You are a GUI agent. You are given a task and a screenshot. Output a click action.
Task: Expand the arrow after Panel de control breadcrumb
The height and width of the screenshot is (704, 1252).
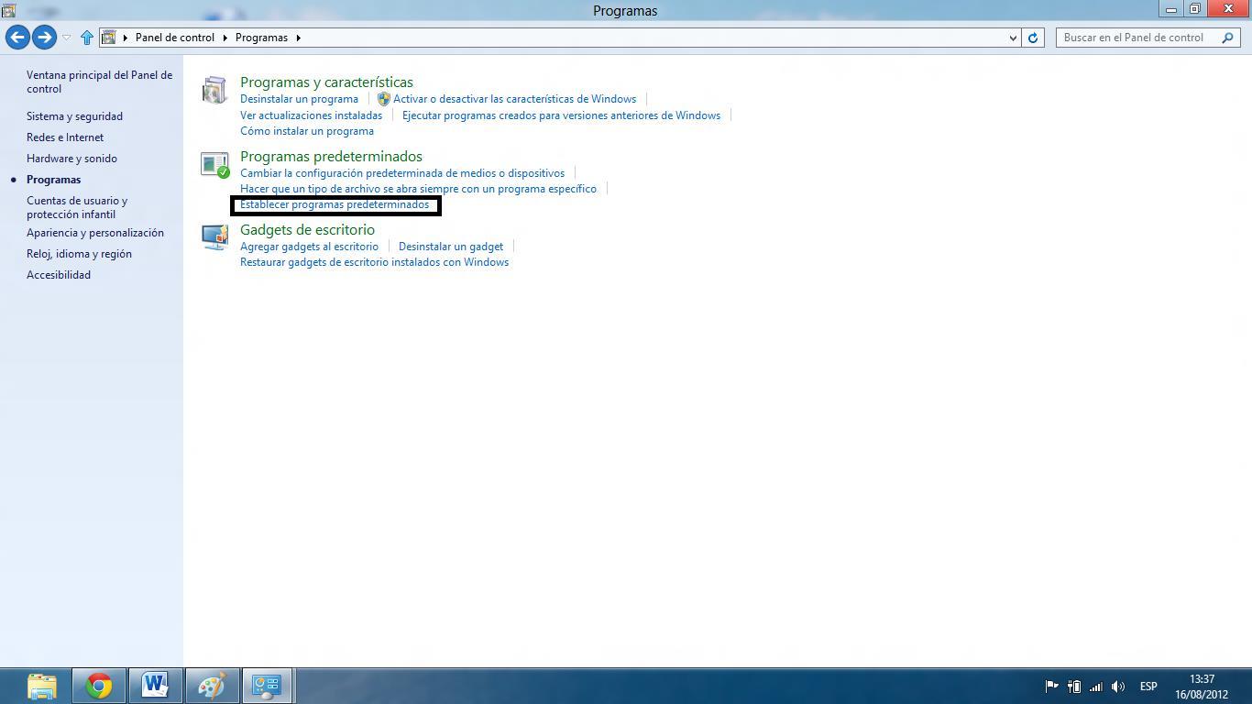tap(225, 38)
